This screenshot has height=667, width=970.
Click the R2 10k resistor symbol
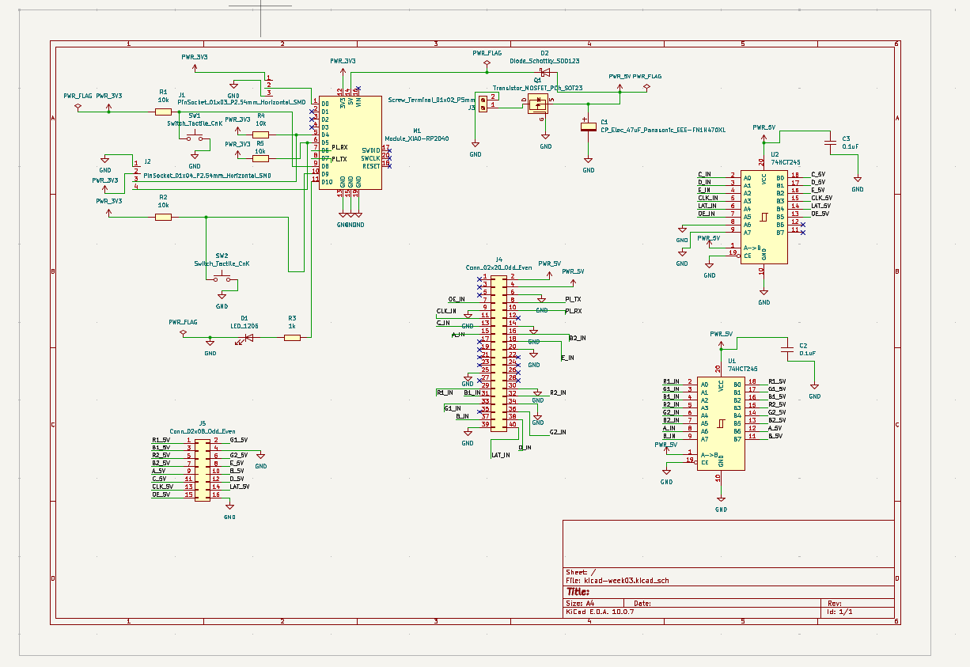164,217
